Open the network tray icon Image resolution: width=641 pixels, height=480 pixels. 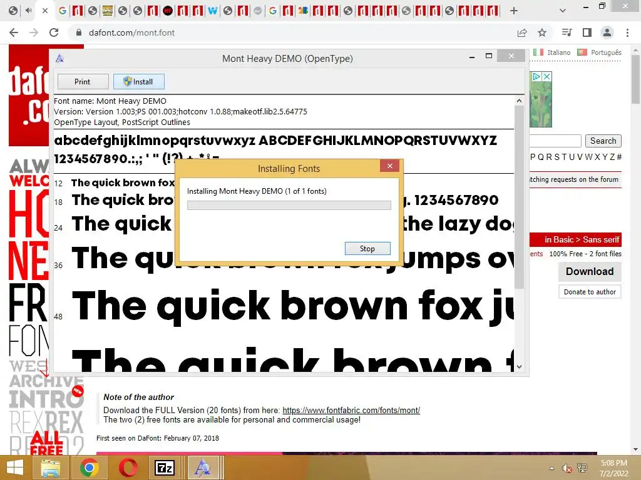click(x=582, y=468)
